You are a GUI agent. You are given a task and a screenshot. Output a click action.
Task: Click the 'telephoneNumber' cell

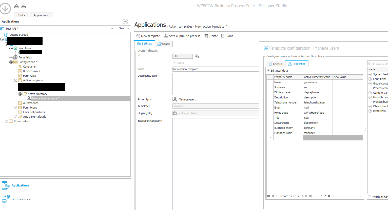318,102
